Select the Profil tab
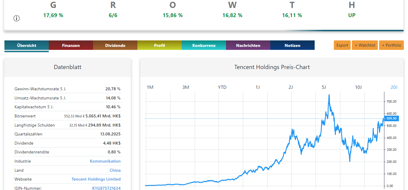408x190 pixels. [160, 45]
